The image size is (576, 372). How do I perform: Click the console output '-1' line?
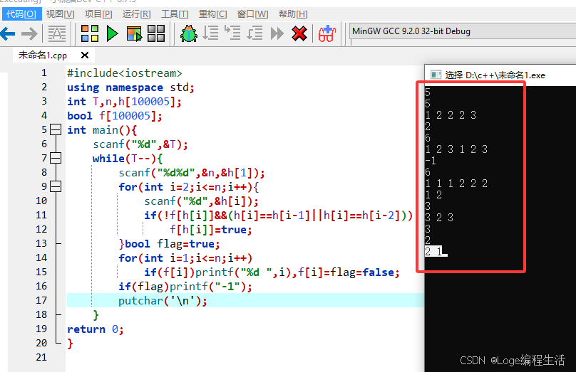tap(431, 161)
